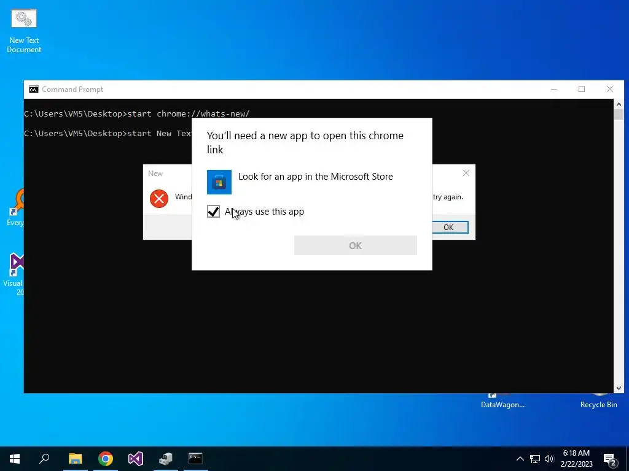Click Command Prompt scrollbar down arrow

(619, 388)
